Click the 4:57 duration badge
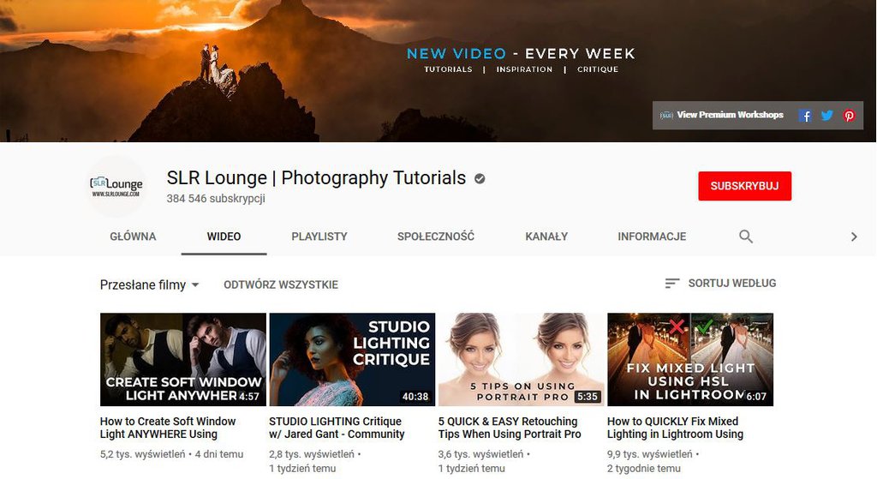877x479 pixels. click(249, 396)
